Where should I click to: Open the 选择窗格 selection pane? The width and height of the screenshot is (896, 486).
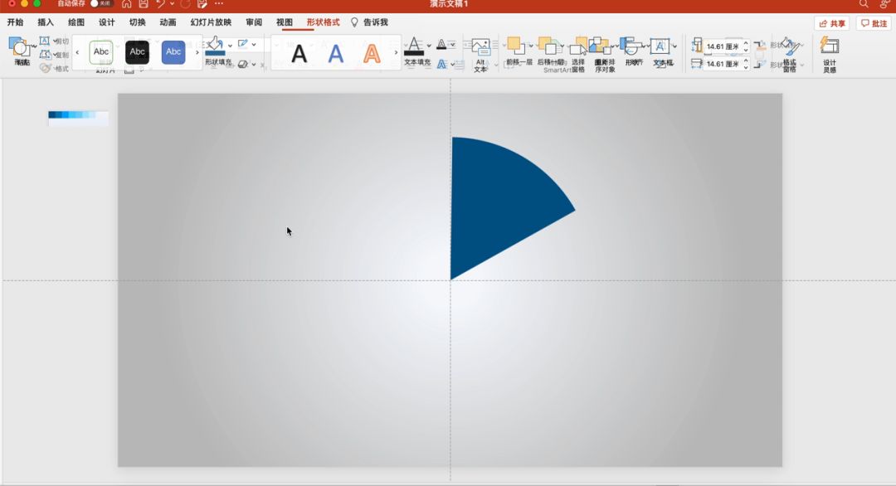coord(577,56)
